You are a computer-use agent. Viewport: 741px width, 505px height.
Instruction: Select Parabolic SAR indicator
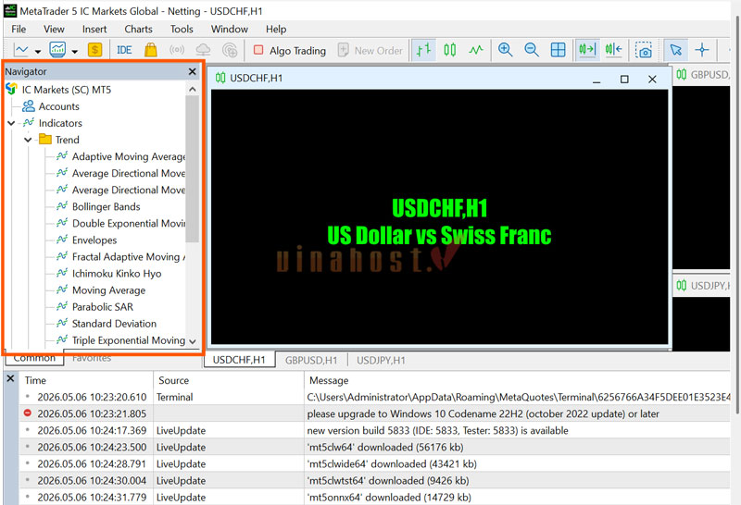coord(103,307)
